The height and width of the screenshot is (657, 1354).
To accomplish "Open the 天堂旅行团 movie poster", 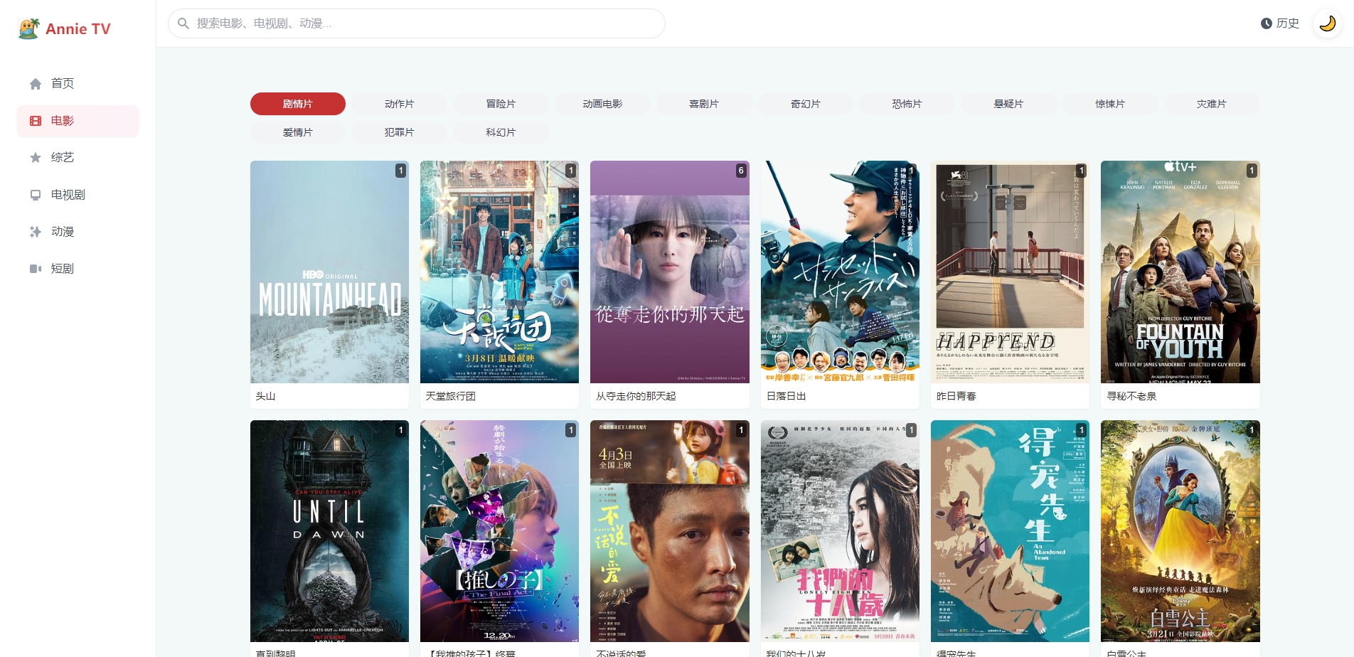I will coord(500,272).
